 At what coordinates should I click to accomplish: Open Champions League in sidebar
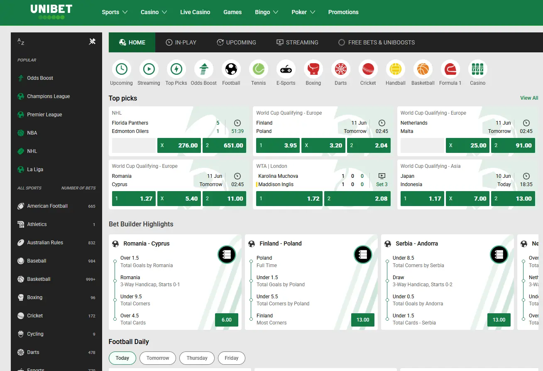point(48,96)
